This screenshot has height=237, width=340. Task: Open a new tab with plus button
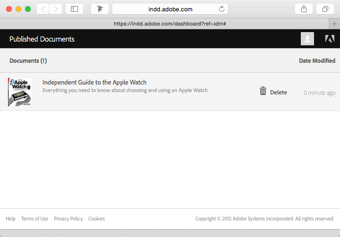[x=334, y=24]
